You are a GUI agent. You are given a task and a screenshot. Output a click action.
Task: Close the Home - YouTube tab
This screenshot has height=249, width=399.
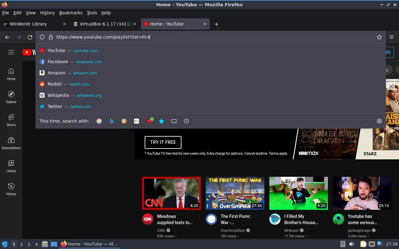[x=205, y=24]
